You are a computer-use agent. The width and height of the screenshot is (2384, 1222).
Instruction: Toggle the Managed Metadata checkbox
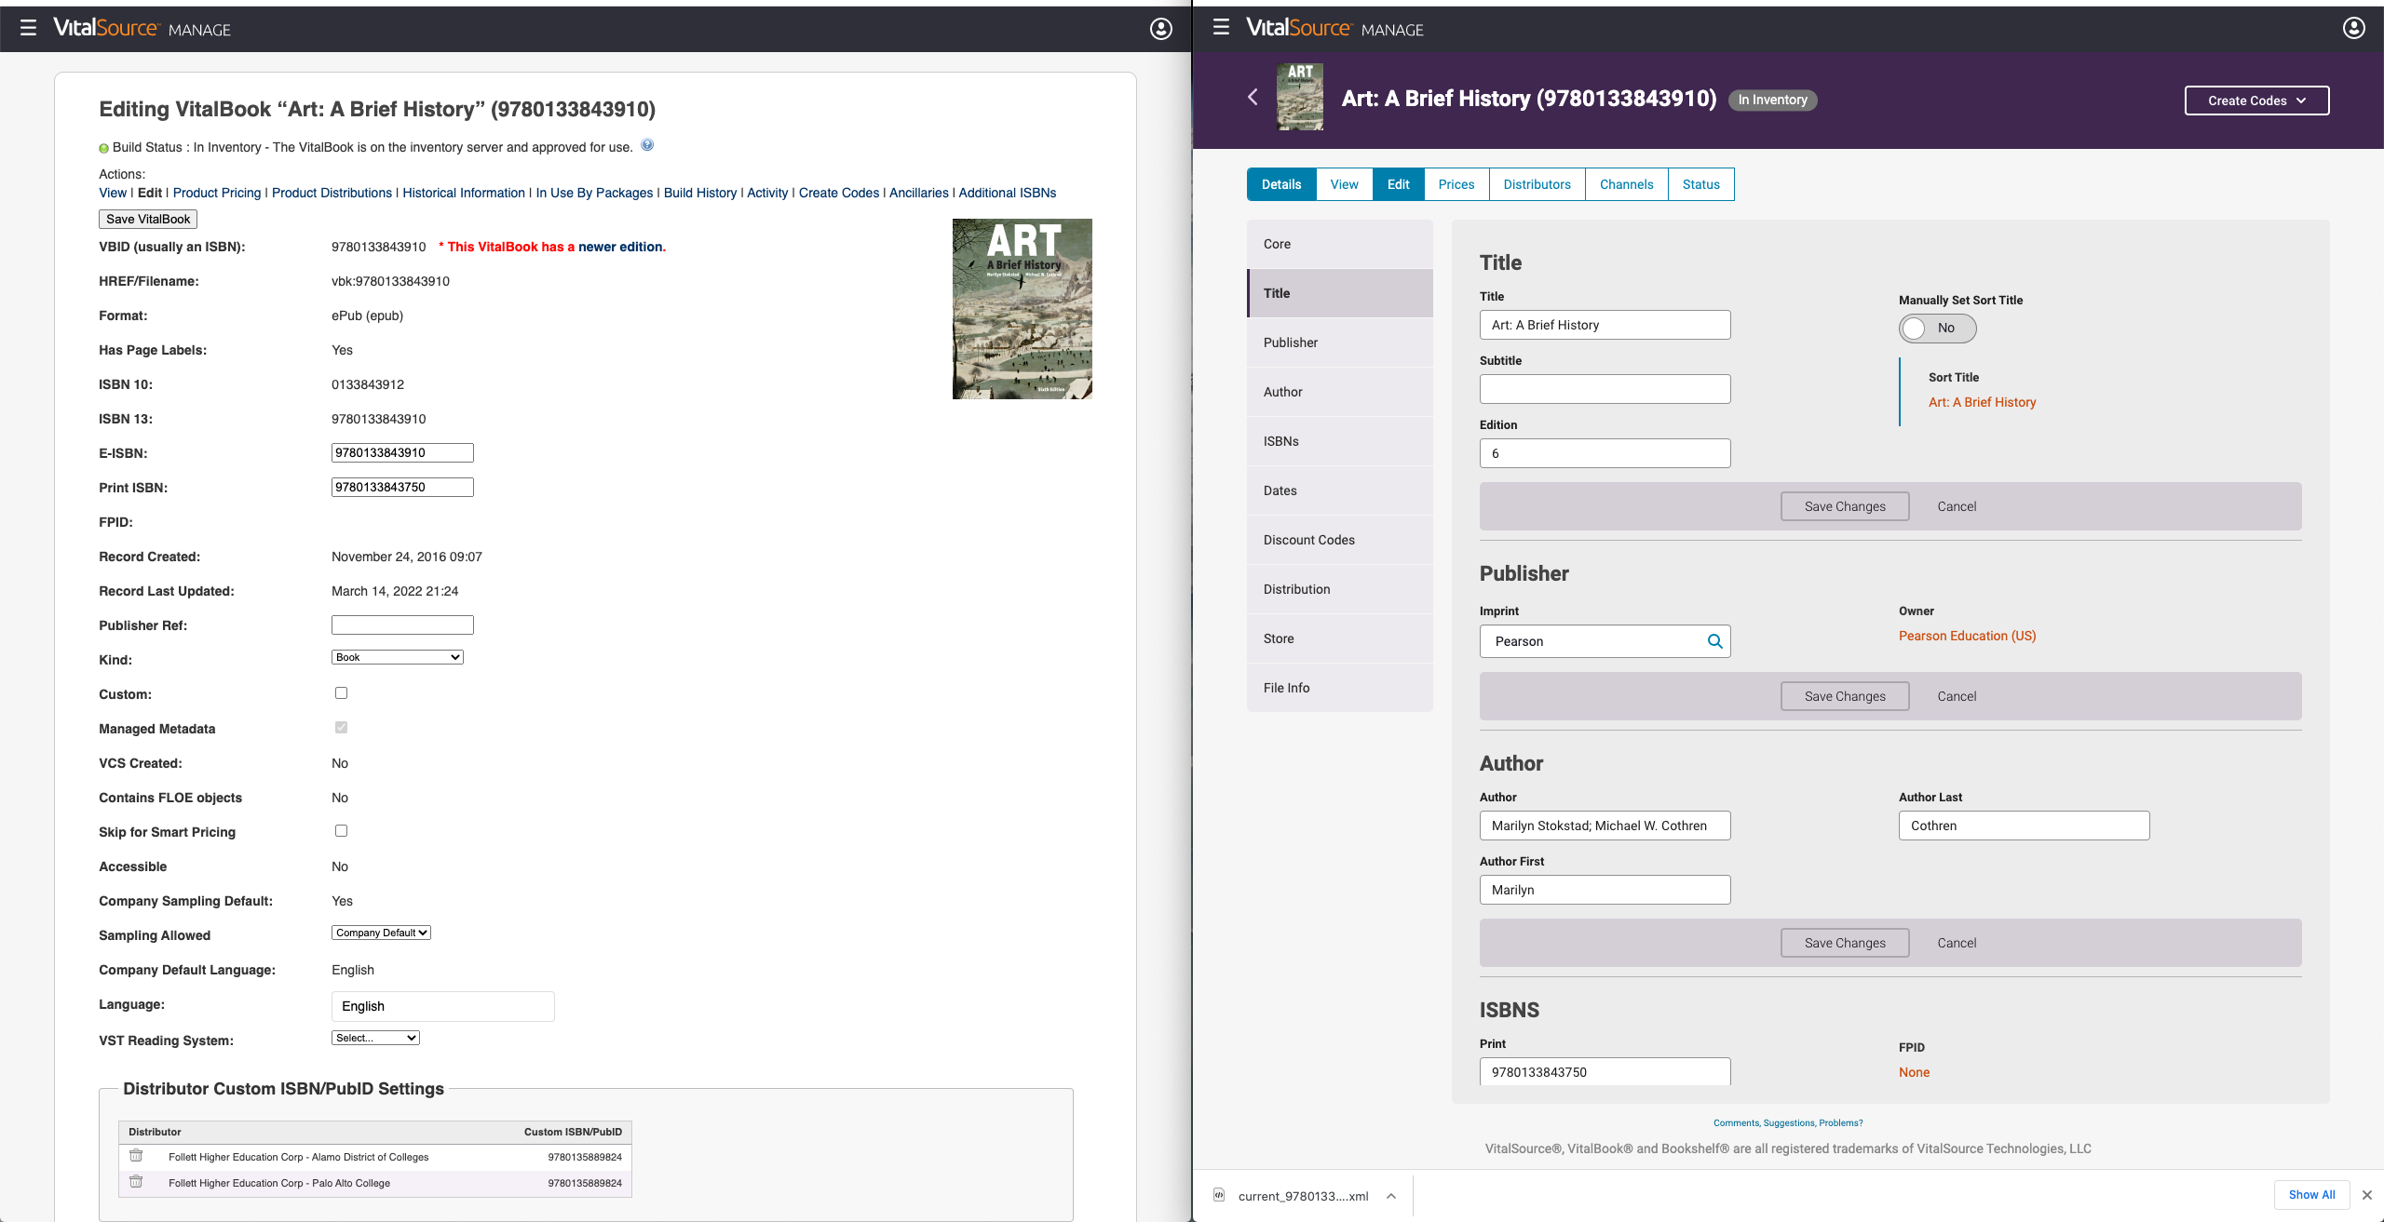click(341, 728)
